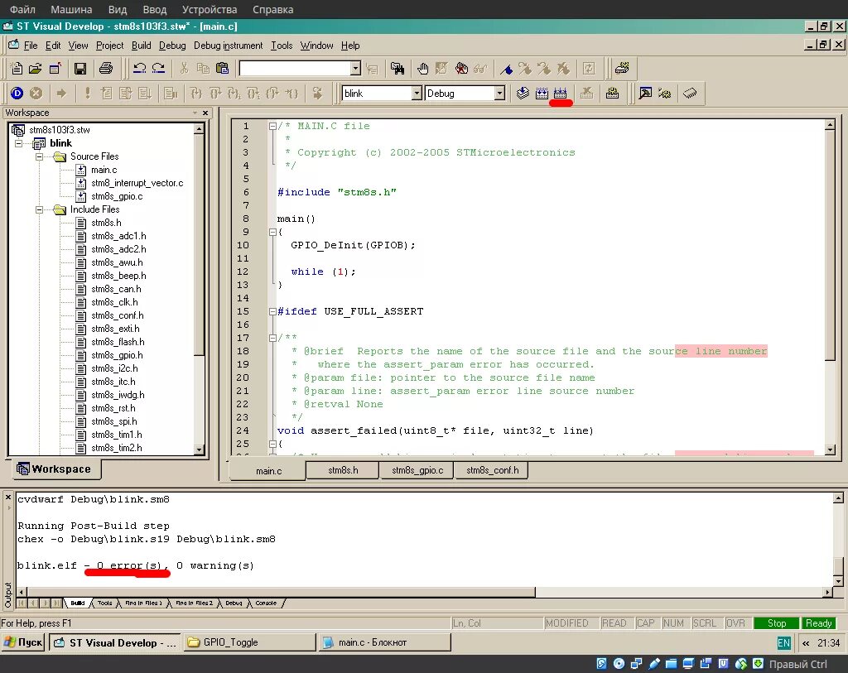The width and height of the screenshot is (848, 673).
Task: Select stm8_interrupt_vector.c in the tree
Action: pyautogui.click(x=137, y=183)
